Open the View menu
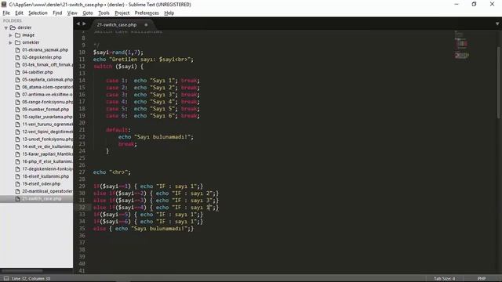 click(x=72, y=13)
